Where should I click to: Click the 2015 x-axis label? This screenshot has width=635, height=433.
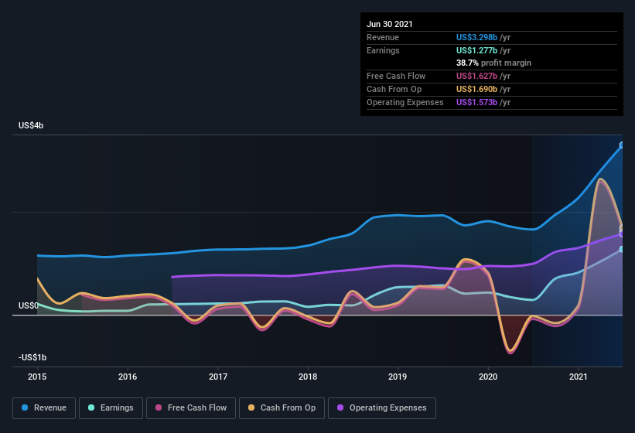coord(37,377)
